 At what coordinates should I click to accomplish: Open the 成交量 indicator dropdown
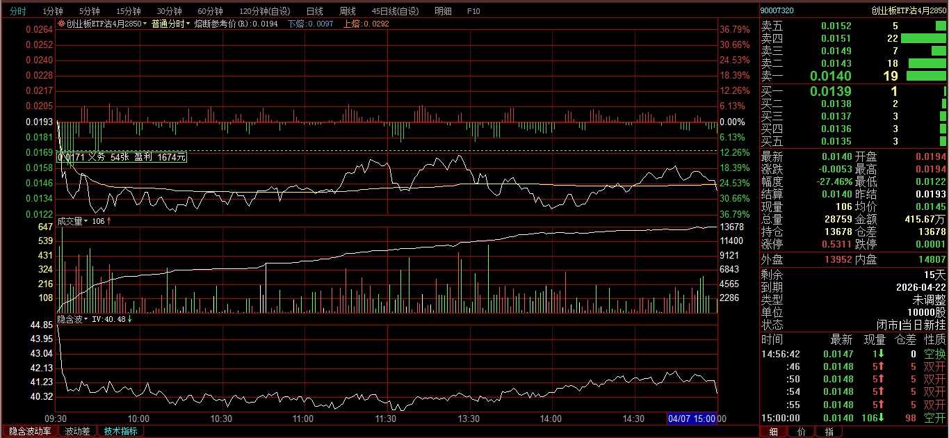coord(72,221)
